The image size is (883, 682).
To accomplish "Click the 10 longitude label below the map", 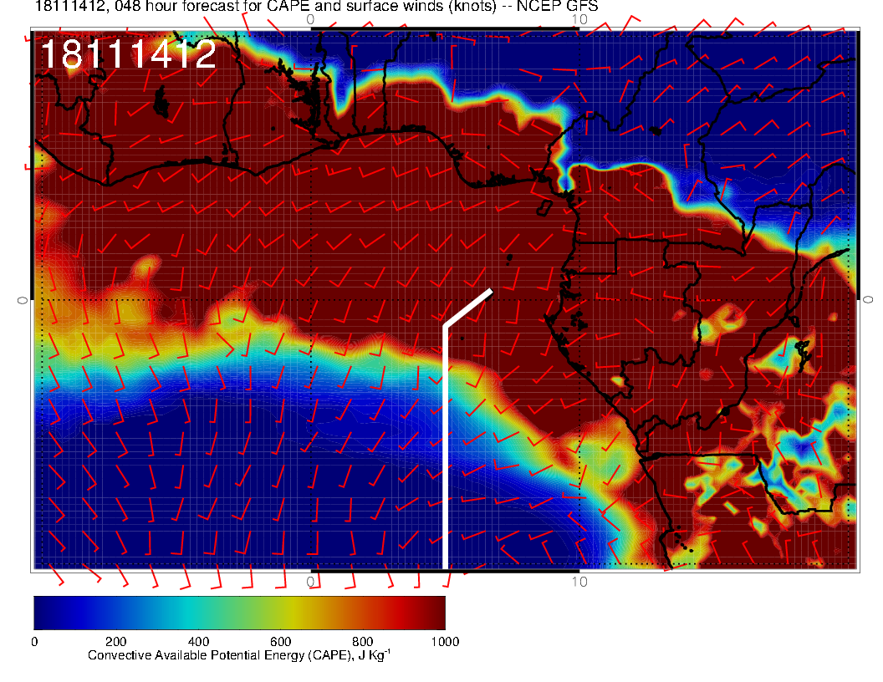I will pyautogui.click(x=579, y=581).
